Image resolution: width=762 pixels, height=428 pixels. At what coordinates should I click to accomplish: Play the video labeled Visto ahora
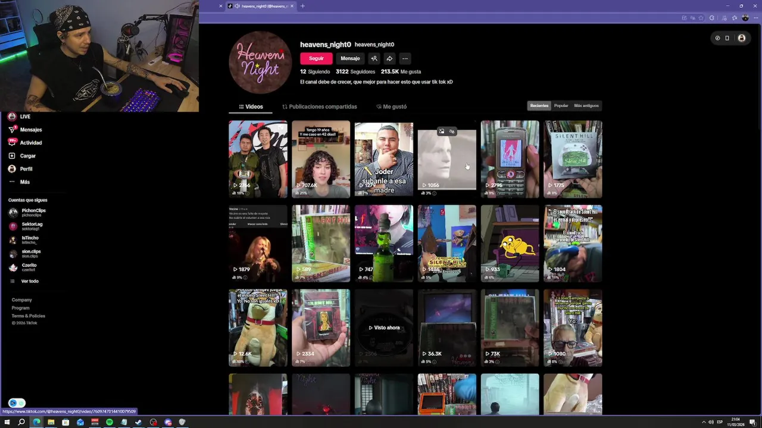pos(384,328)
